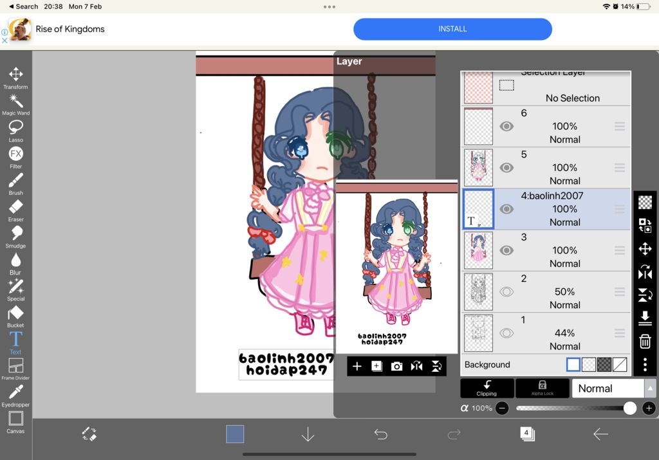Open the Canvas tool
659x460 pixels.
click(x=15, y=422)
